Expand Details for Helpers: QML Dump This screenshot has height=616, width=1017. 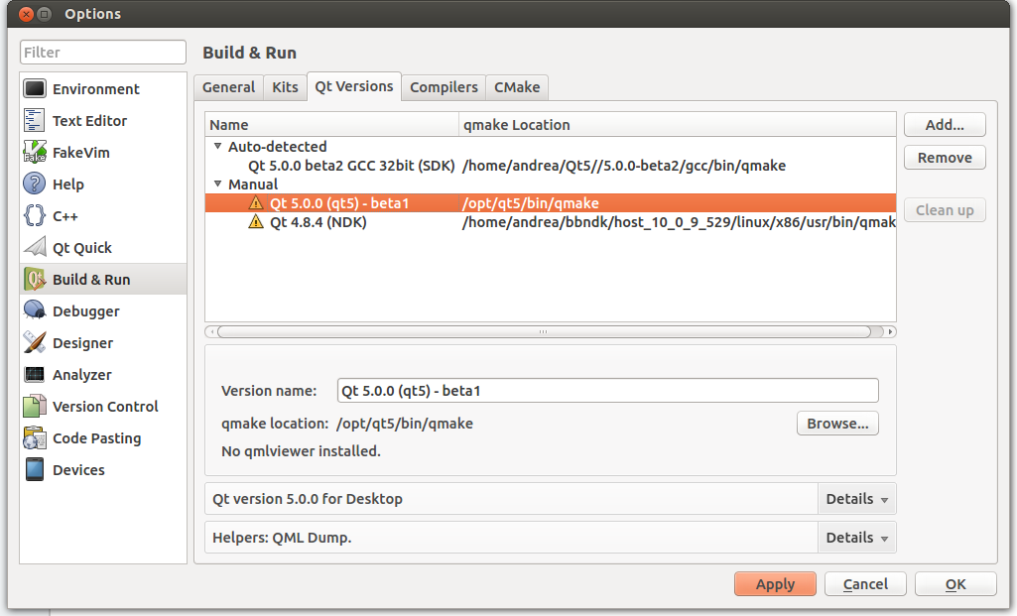coord(857,538)
